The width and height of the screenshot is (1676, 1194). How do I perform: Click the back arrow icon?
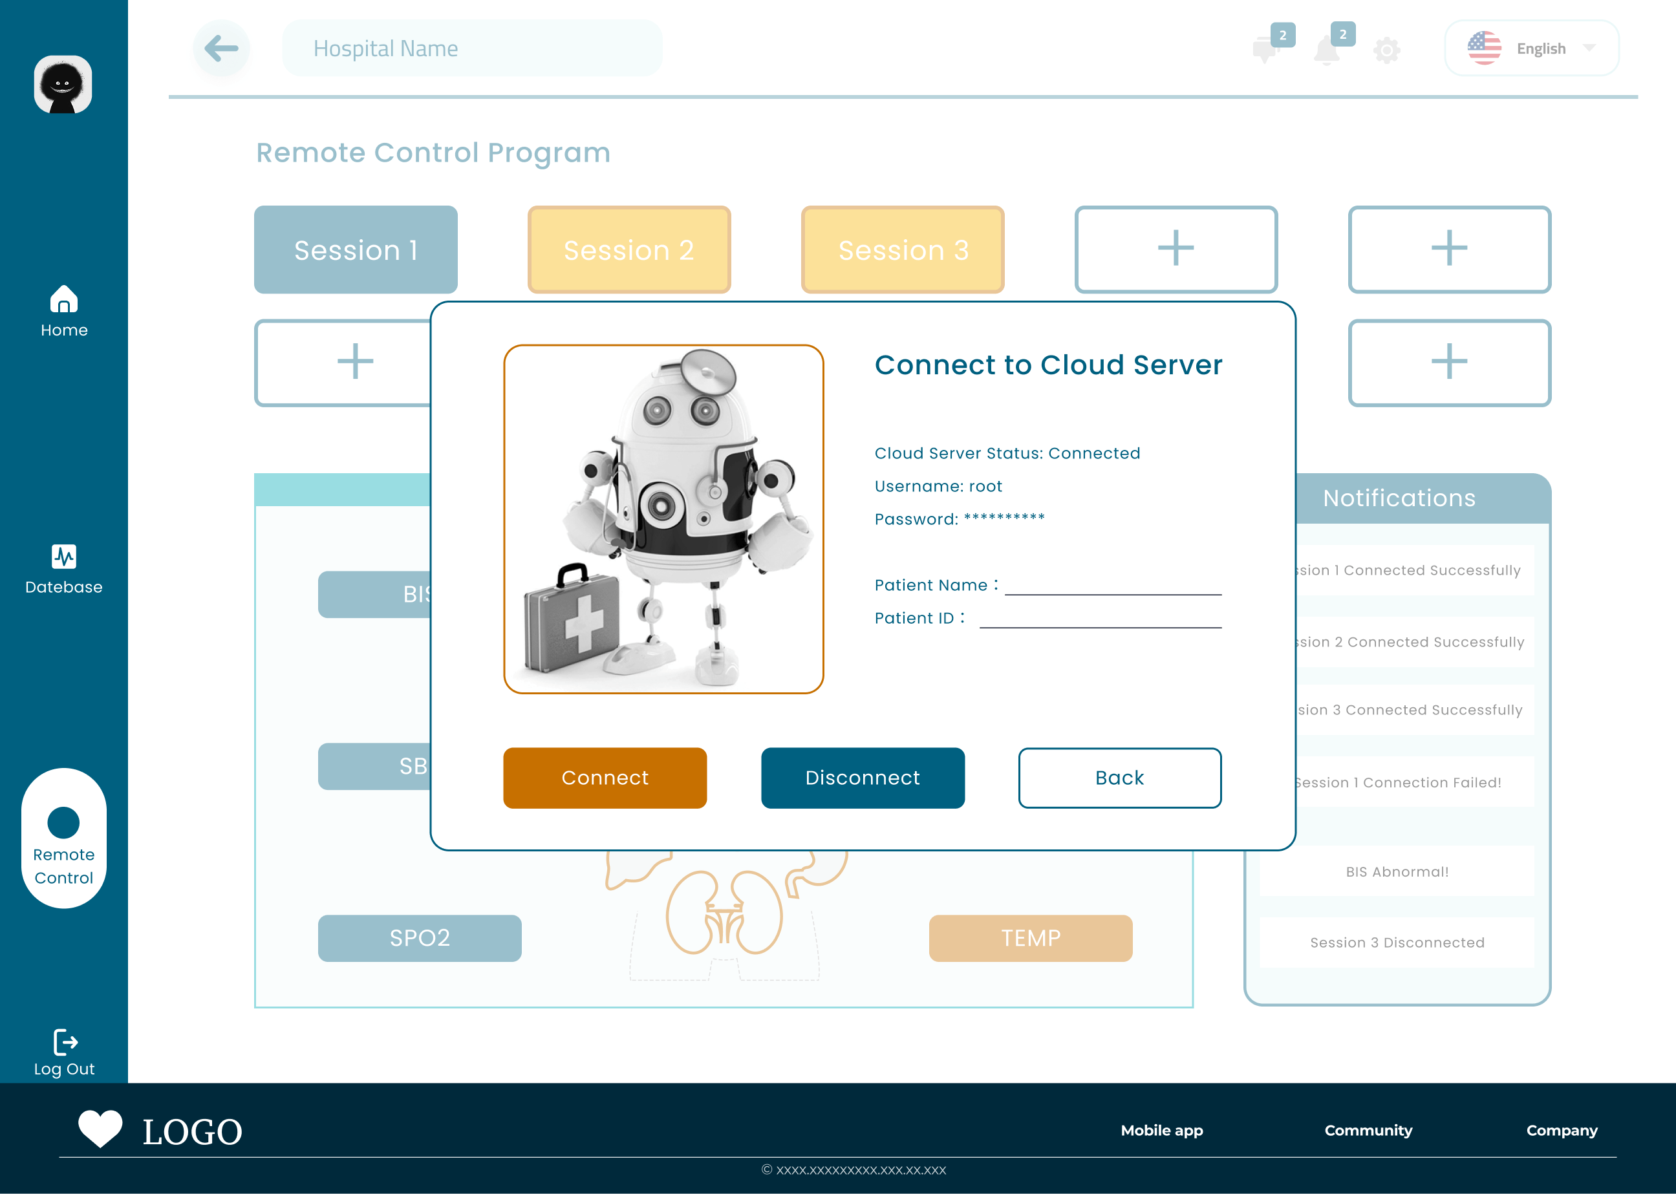[x=221, y=48]
